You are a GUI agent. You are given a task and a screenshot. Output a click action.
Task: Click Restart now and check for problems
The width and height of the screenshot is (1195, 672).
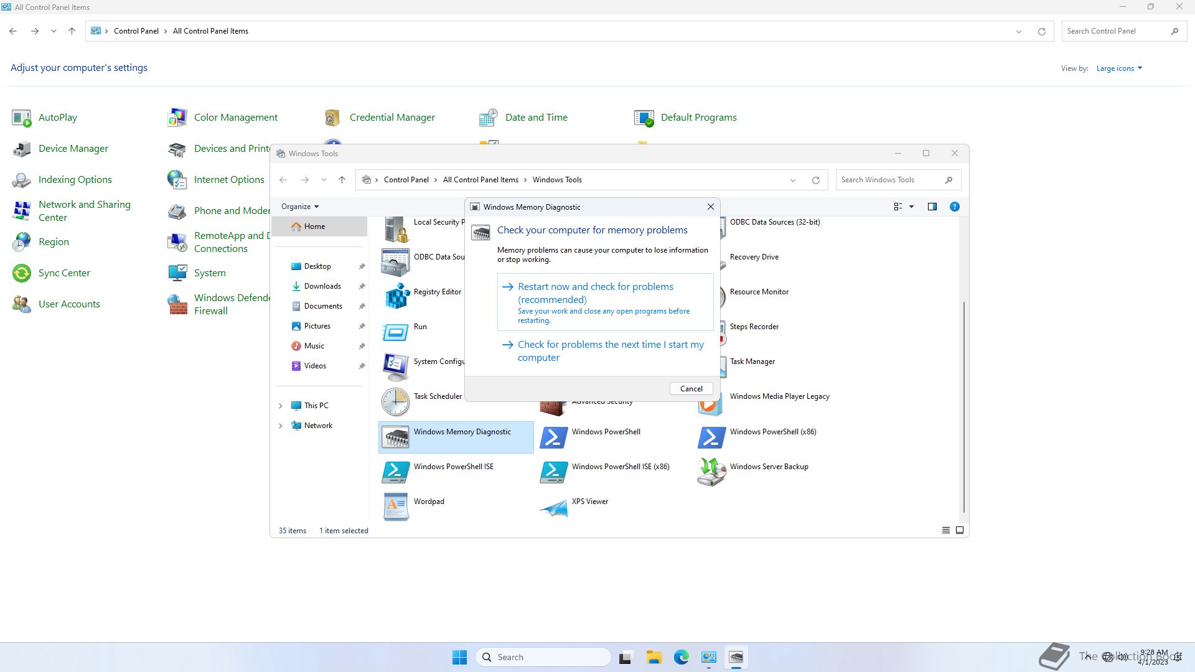click(605, 302)
